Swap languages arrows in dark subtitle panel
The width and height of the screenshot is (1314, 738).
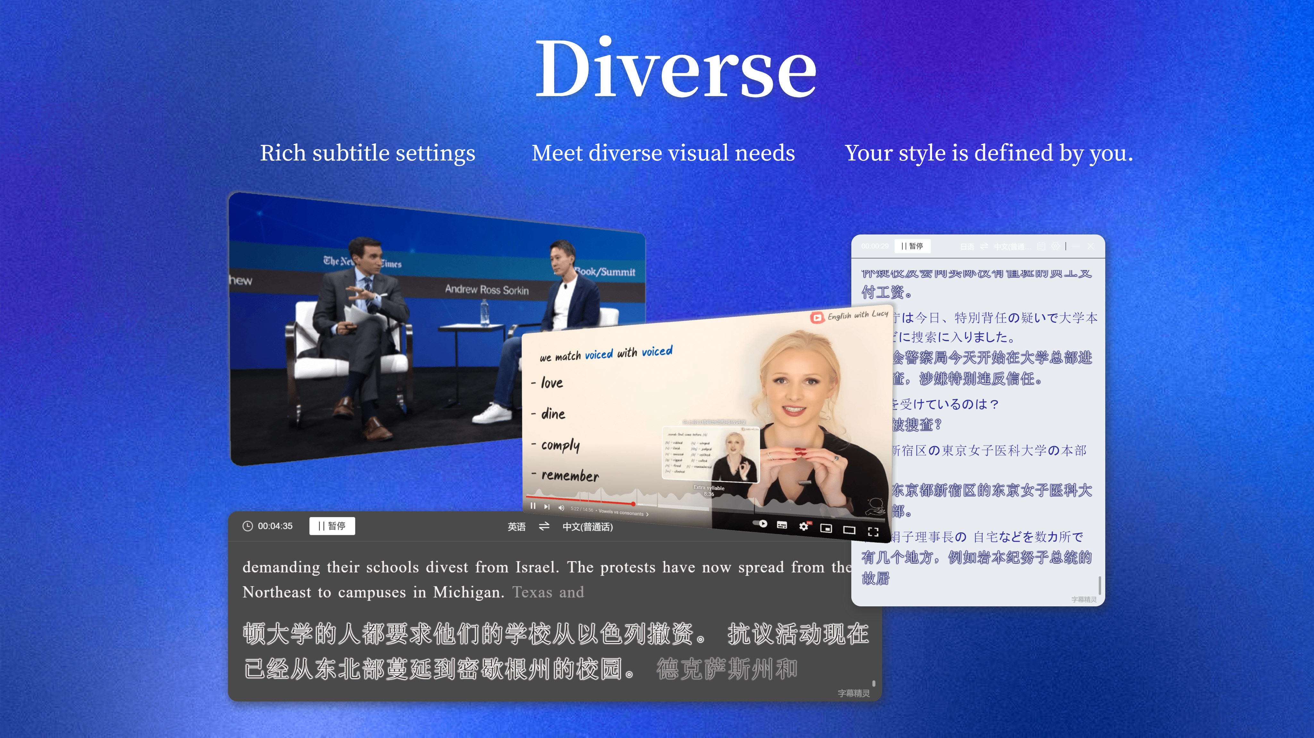pyautogui.click(x=544, y=526)
